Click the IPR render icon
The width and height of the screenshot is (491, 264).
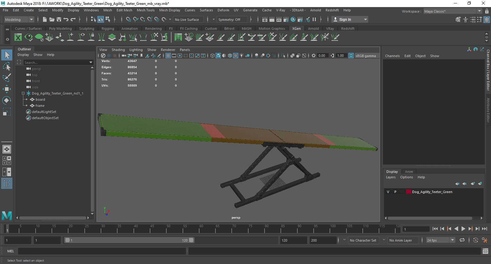pyautogui.click(x=279, y=19)
